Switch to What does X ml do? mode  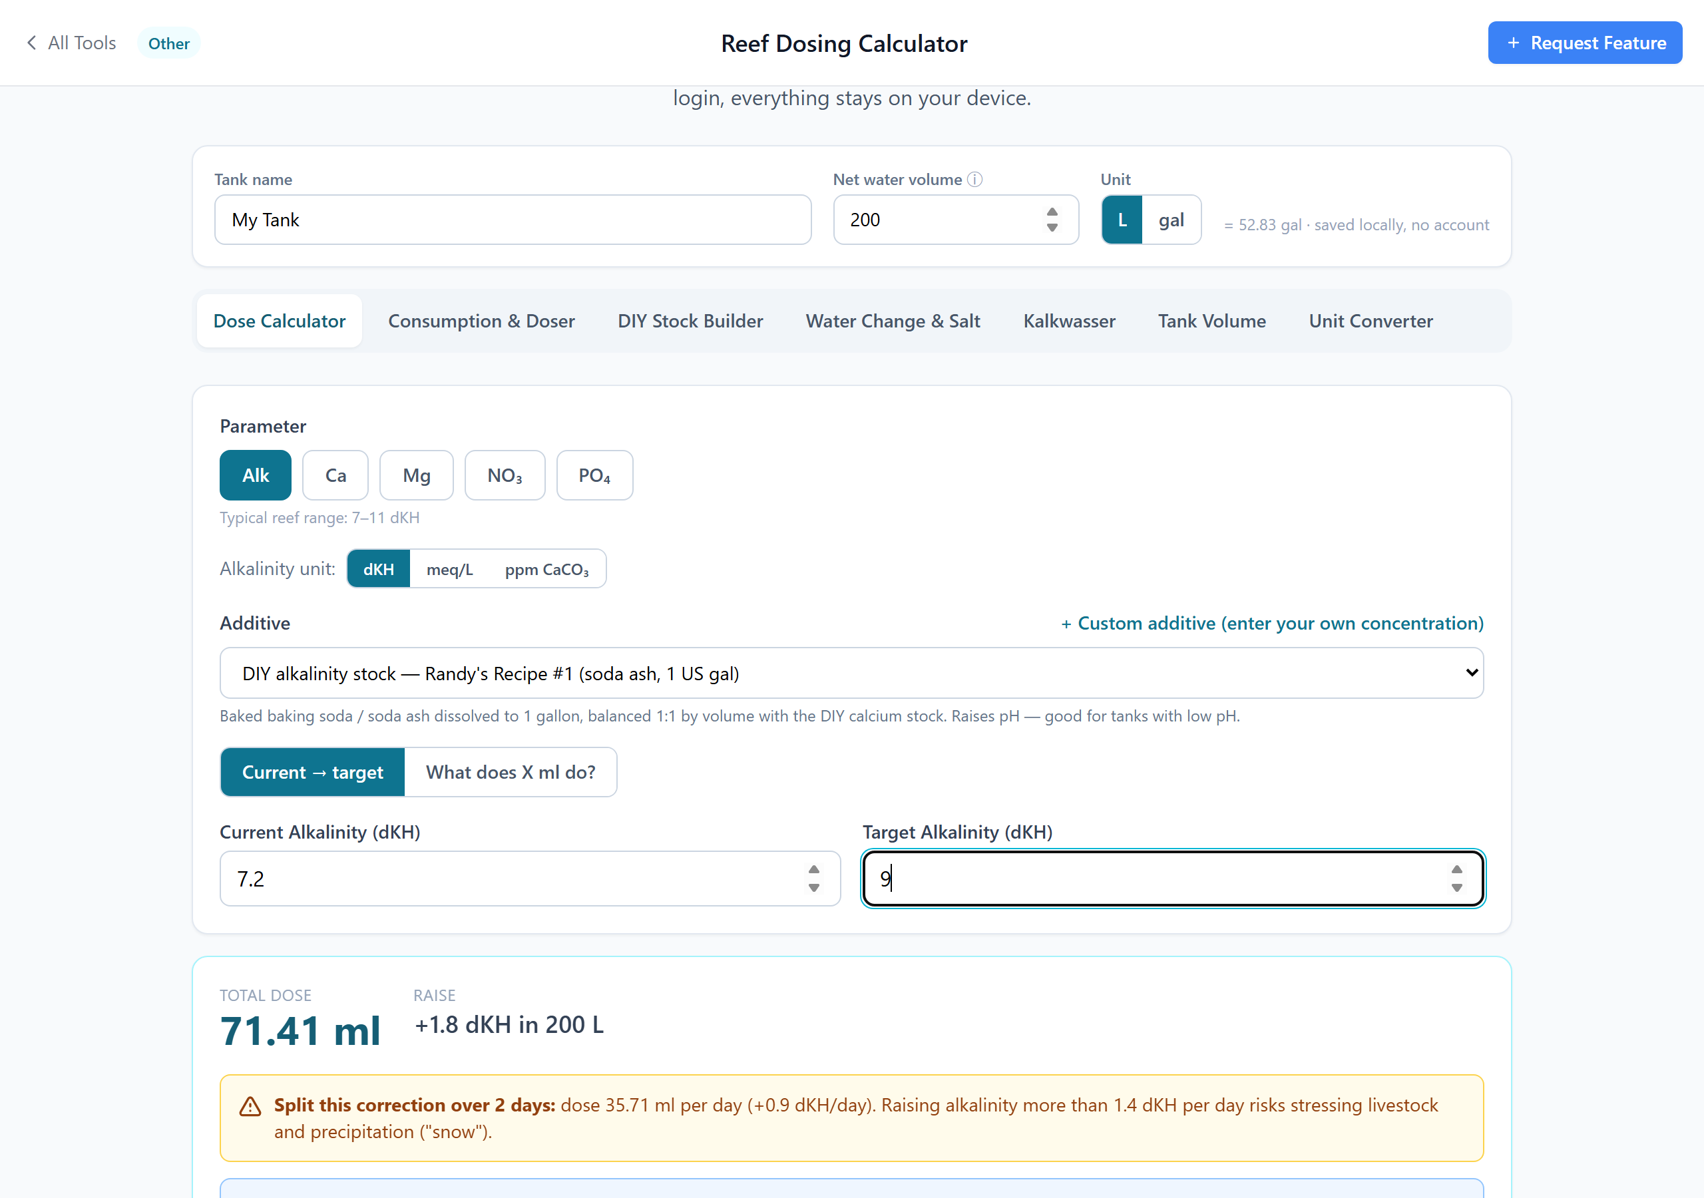click(x=511, y=772)
